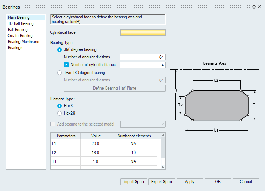The width and height of the screenshot is (265, 191).
Task: Click the 360 degree angular divisions field
Action: point(142,57)
